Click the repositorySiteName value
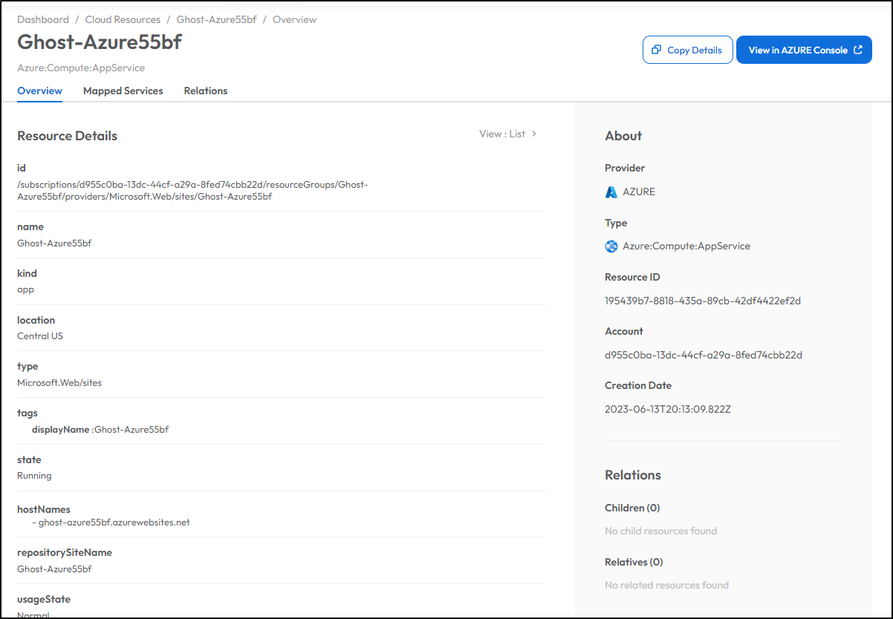This screenshot has height=619, width=893. (54, 569)
